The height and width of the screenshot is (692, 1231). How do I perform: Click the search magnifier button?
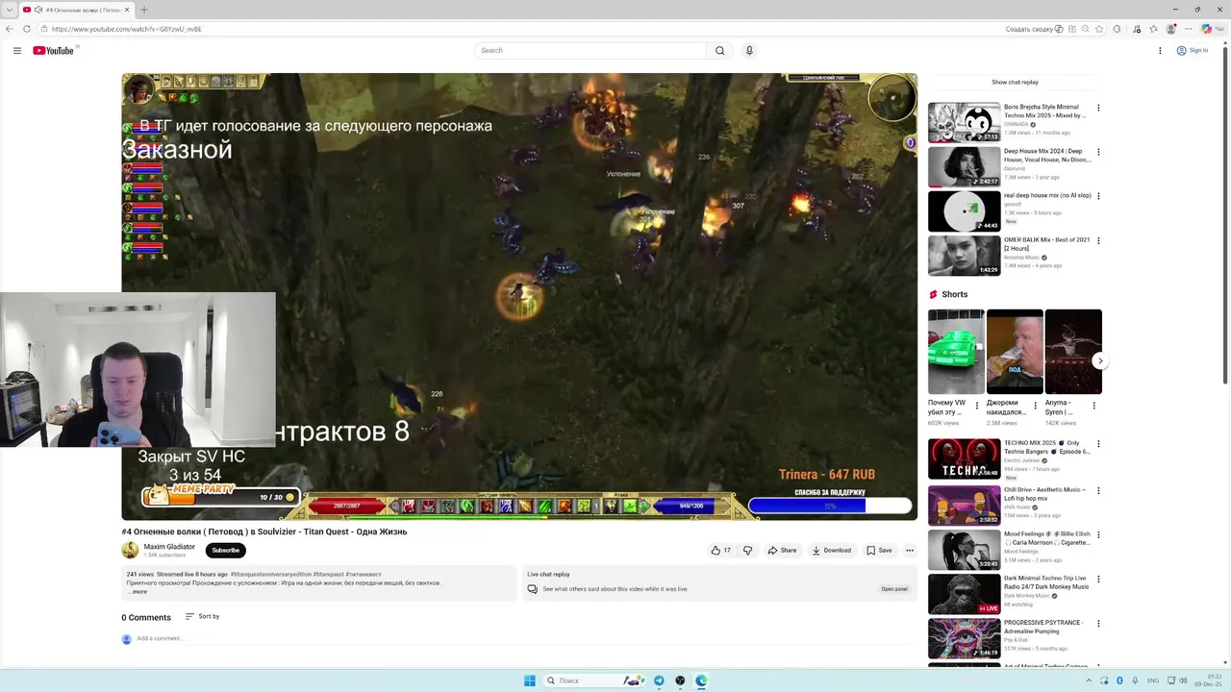pos(719,50)
